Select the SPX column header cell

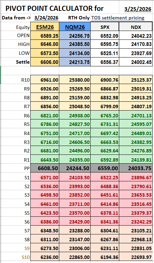105,27
